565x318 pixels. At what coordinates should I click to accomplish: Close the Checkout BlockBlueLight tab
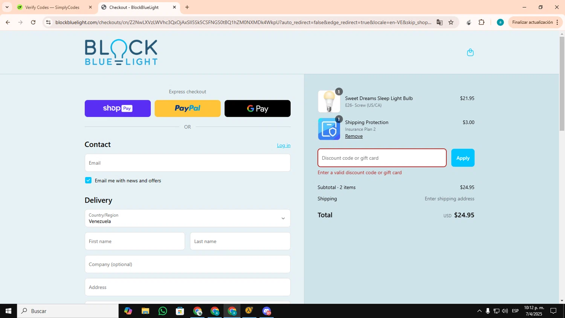174,7
